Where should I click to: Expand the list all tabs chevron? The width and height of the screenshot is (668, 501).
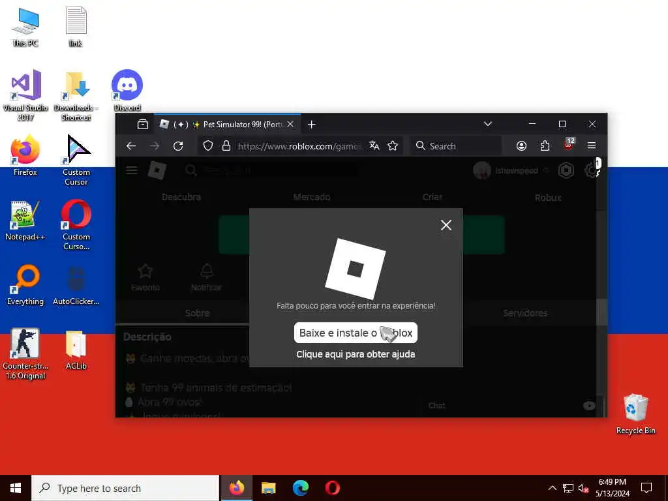pyautogui.click(x=488, y=124)
